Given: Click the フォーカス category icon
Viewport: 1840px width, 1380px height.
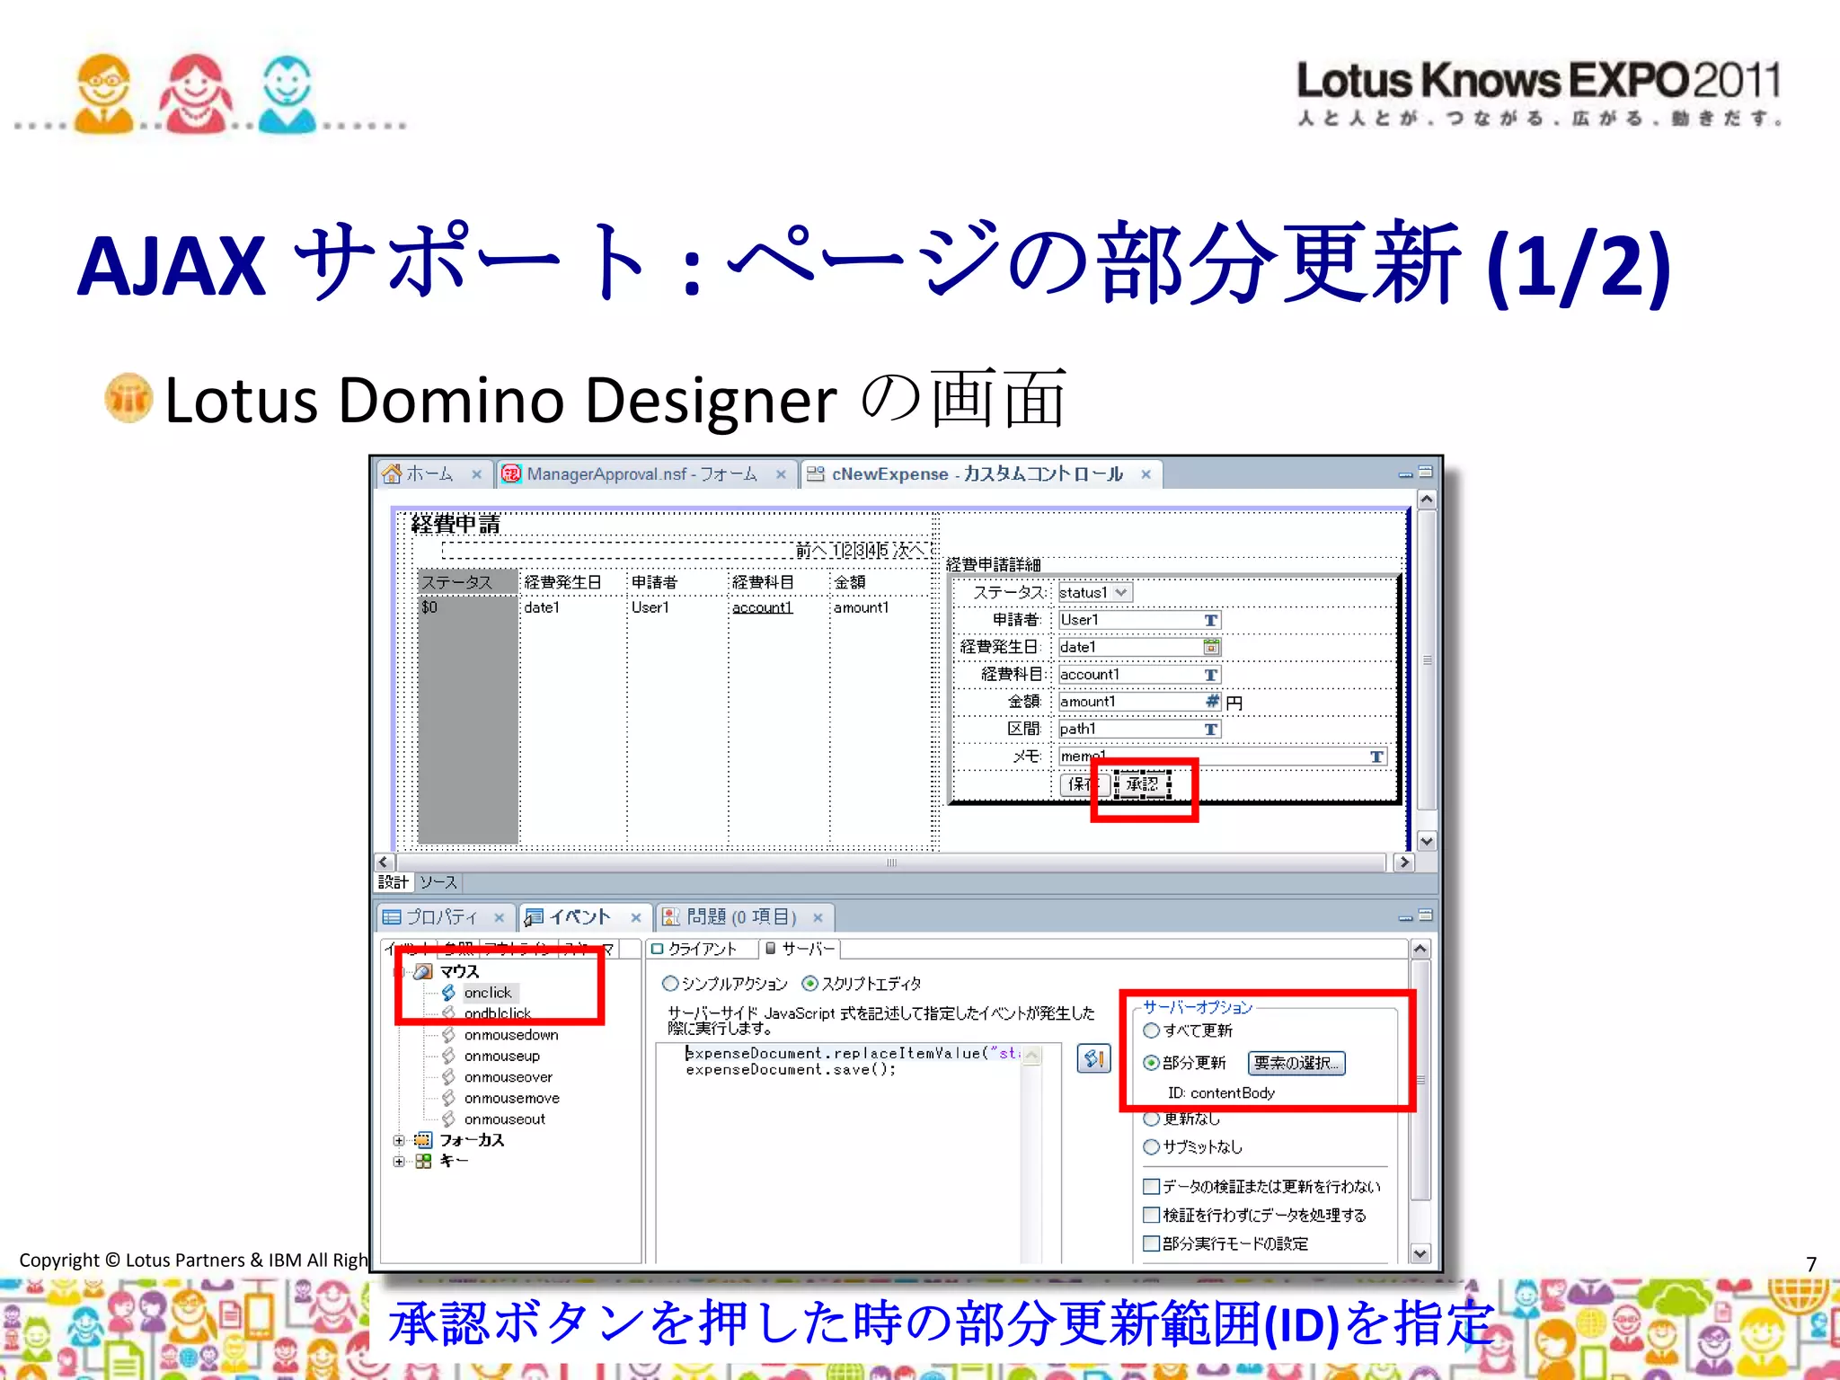Looking at the screenshot, I should [x=423, y=1140].
